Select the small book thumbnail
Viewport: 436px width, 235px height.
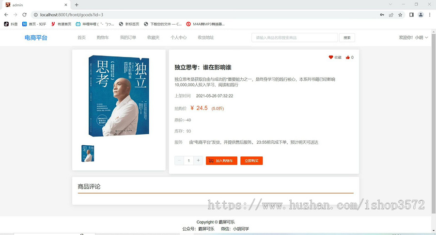click(x=88, y=153)
